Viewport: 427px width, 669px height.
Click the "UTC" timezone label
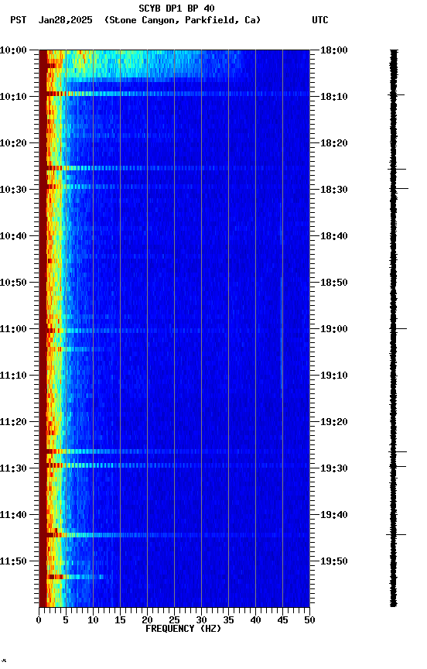[x=320, y=20]
